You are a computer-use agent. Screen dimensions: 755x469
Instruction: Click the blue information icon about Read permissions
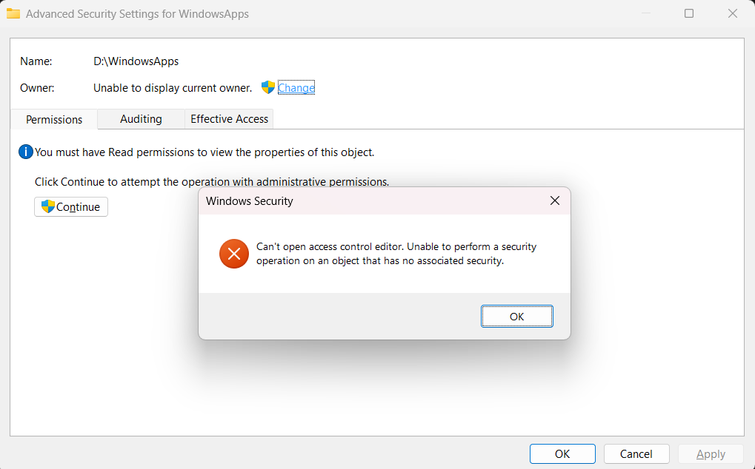click(26, 152)
